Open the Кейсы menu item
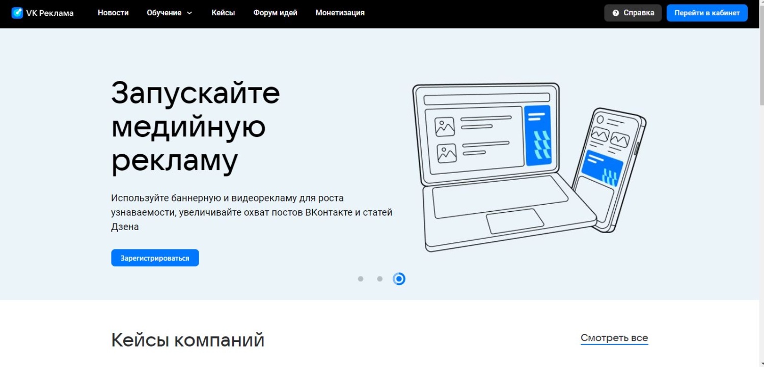The height and width of the screenshot is (367, 764). point(223,13)
